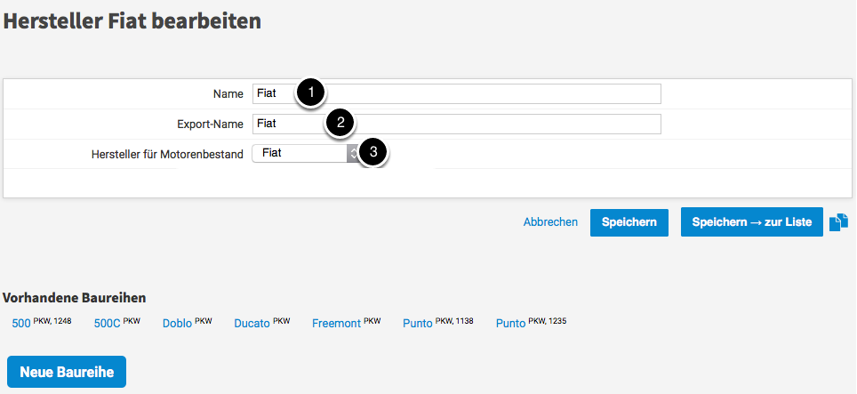Click the copy/duplicate icon beside save buttons

[x=838, y=222]
